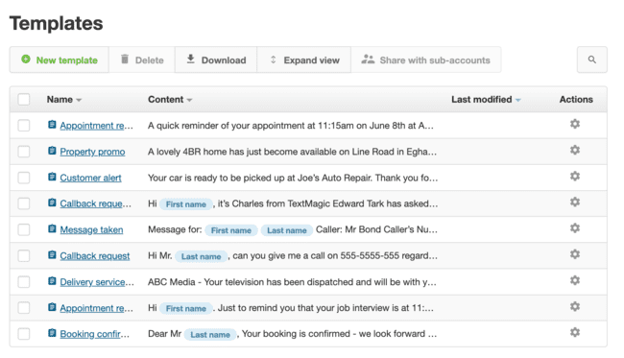This screenshot has width=624, height=358.
Task: Sort templates by Name column
Action: (64, 100)
